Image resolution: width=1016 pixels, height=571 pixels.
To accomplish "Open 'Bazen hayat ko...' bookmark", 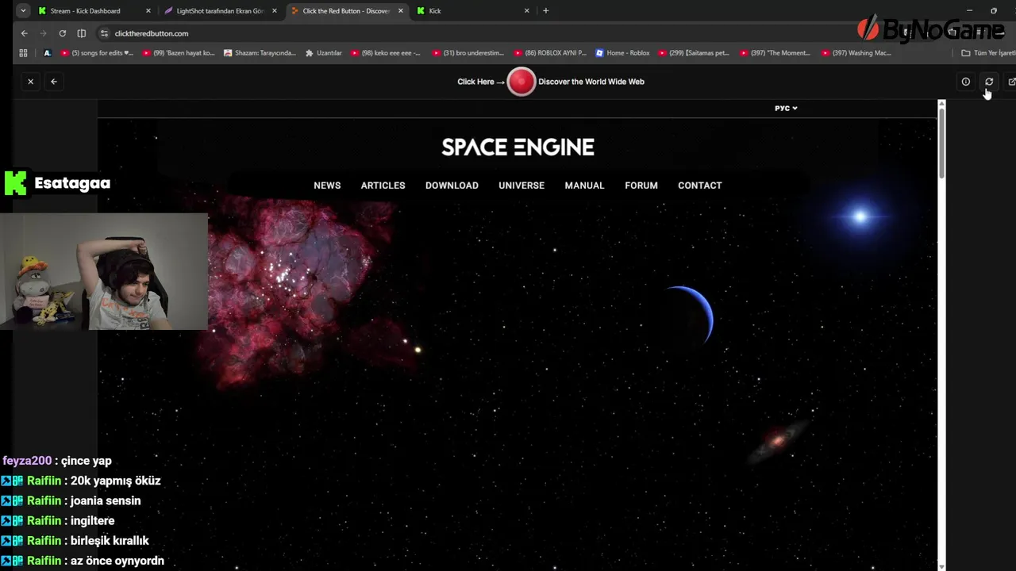I will (x=179, y=53).
